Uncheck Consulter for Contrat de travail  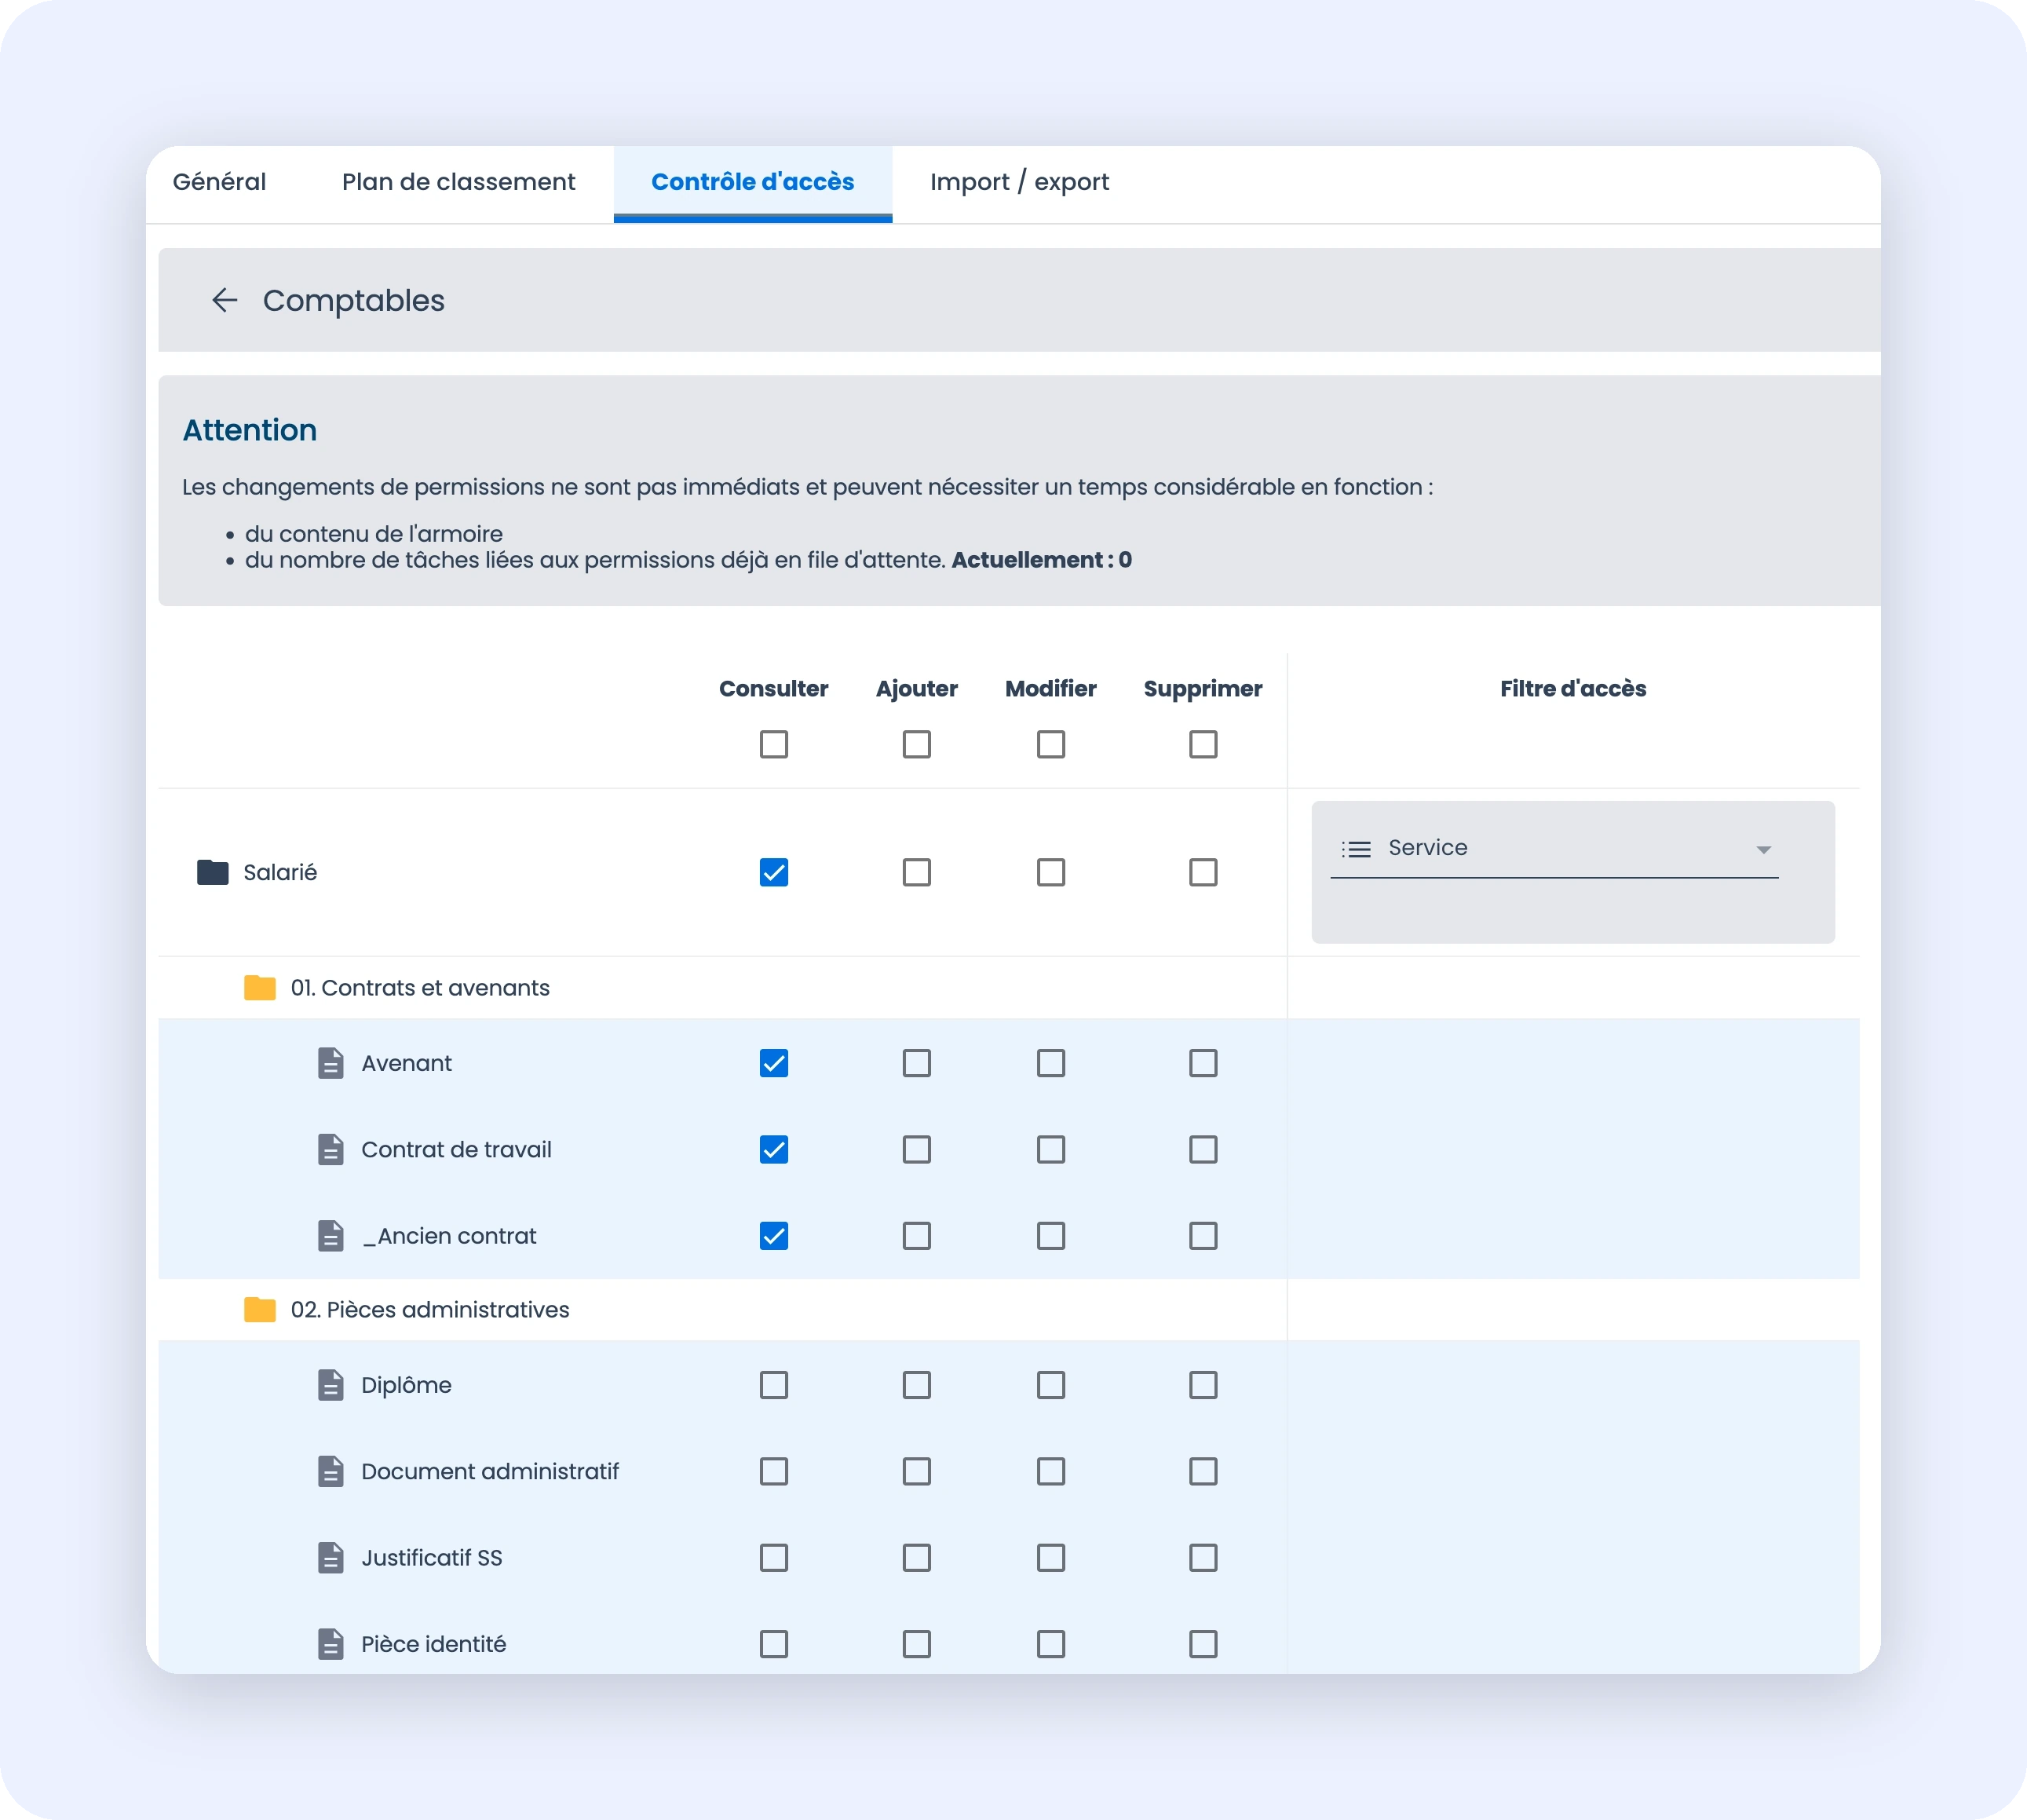click(774, 1150)
